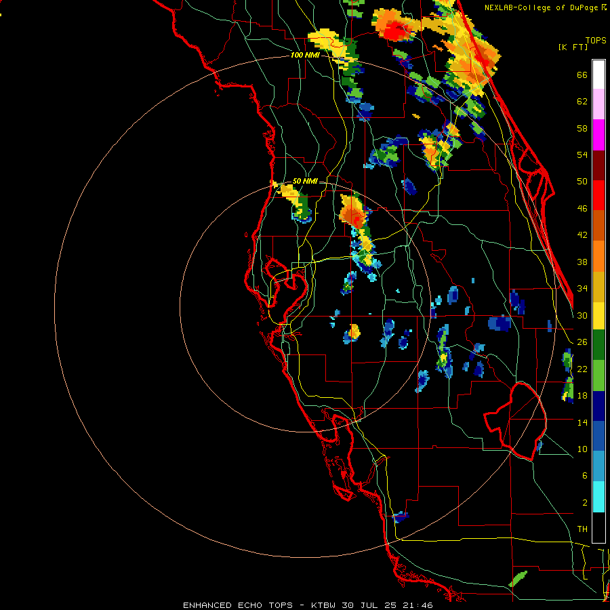Screen dimensions: 610x610
Task: Click the cyan legend swatch near the bottom
Action: [598, 497]
